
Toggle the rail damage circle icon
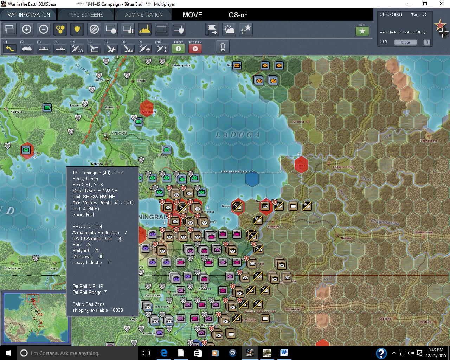pos(94,29)
